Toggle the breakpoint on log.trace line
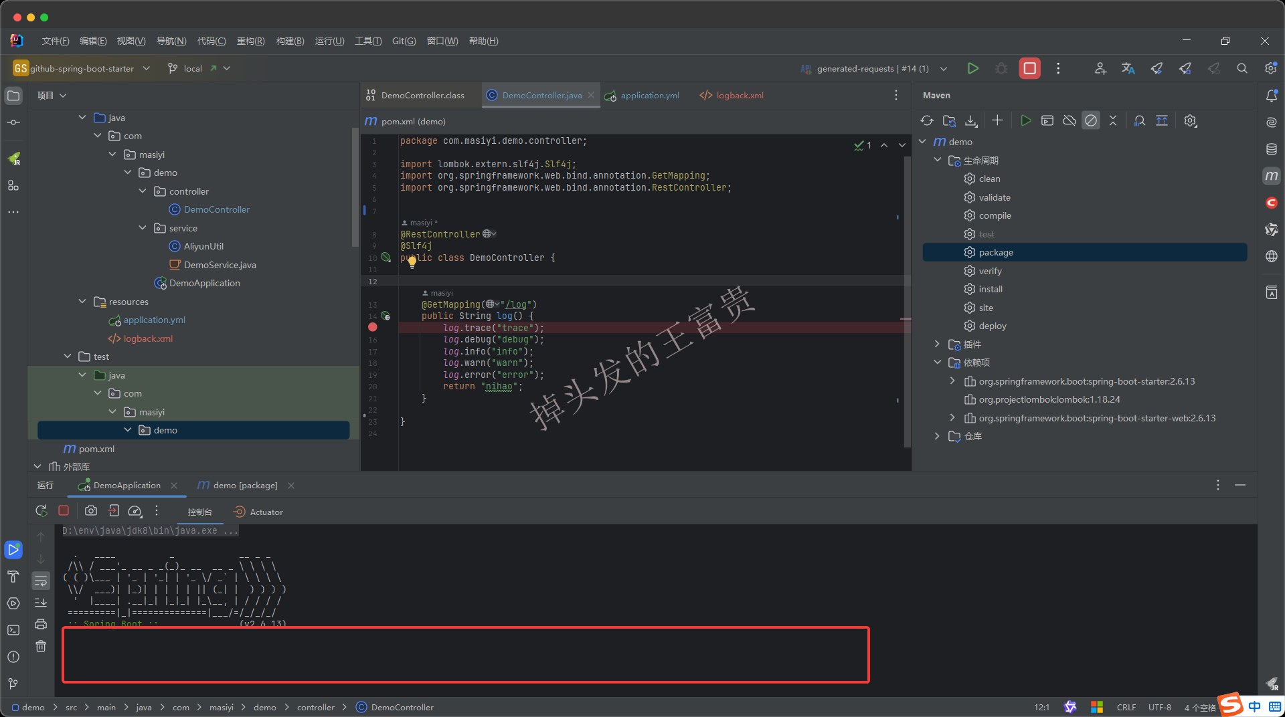The height and width of the screenshot is (717, 1285). coord(373,327)
